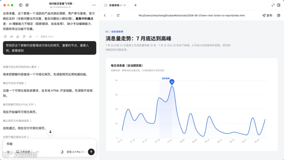Close the 多维表格 AI tab
The image size is (284, 160).
(125, 5)
